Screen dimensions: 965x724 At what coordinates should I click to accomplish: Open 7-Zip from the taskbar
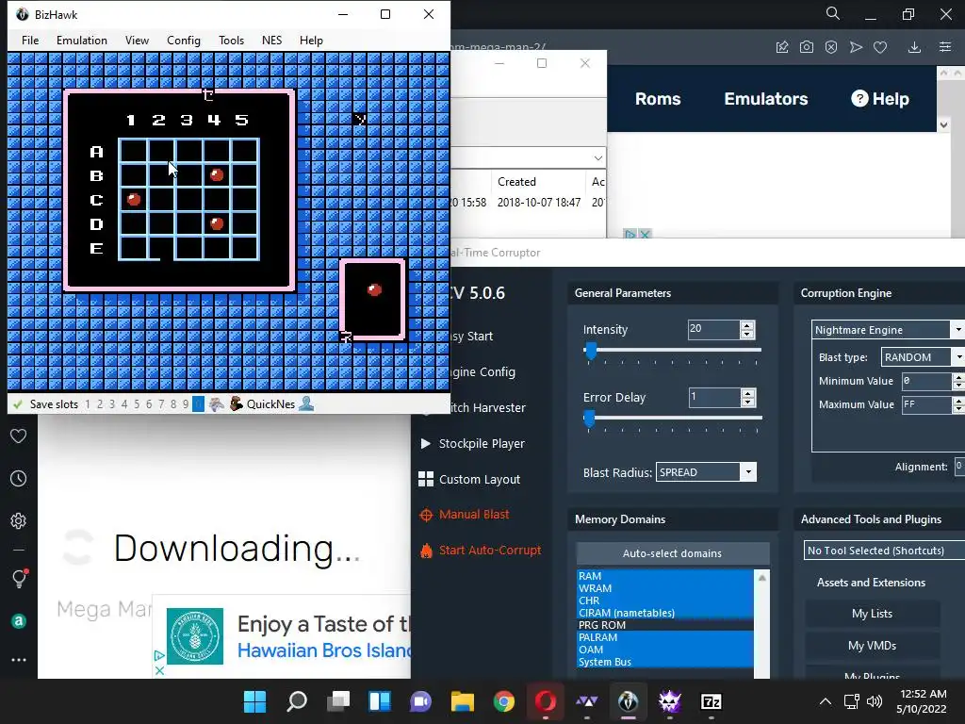tap(711, 701)
